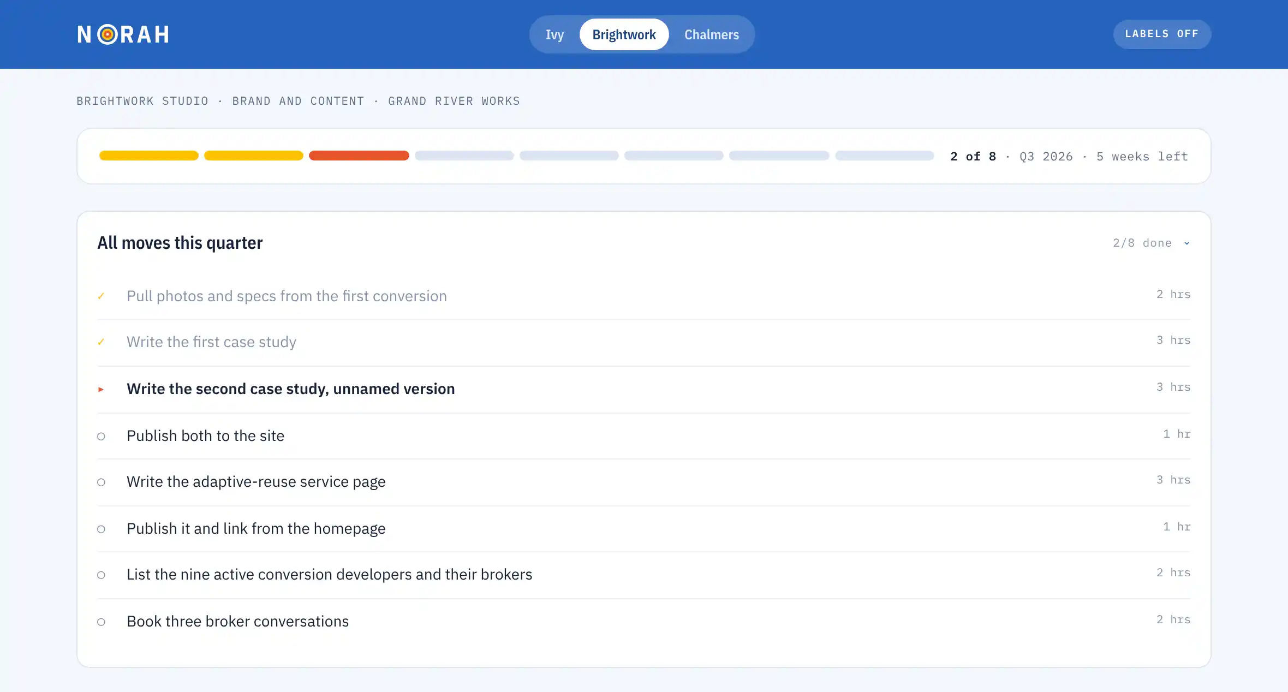Check circle for Publish both to the site
This screenshot has width=1288, height=692.
pyautogui.click(x=101, y=436)
